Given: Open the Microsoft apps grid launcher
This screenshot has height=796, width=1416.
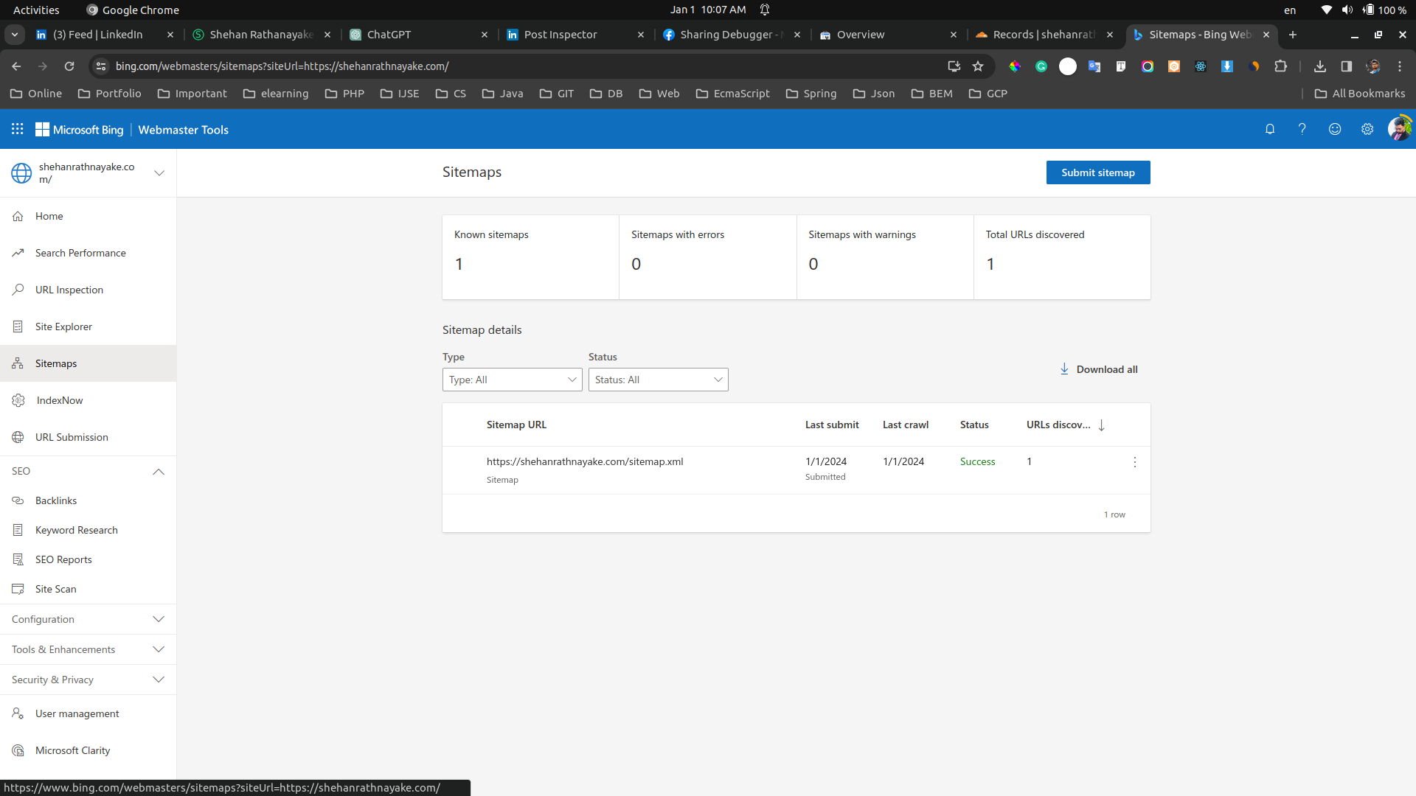Looking at the screenshot, I should pos(18,129).
